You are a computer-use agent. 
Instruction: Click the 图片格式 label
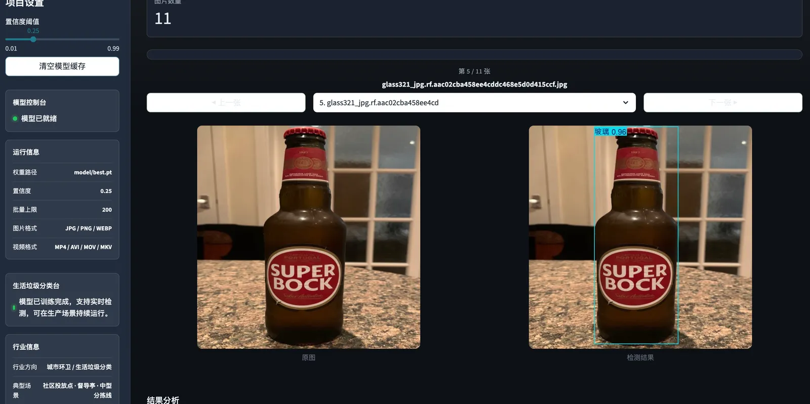pyautogui.click(x=25, y=228)
